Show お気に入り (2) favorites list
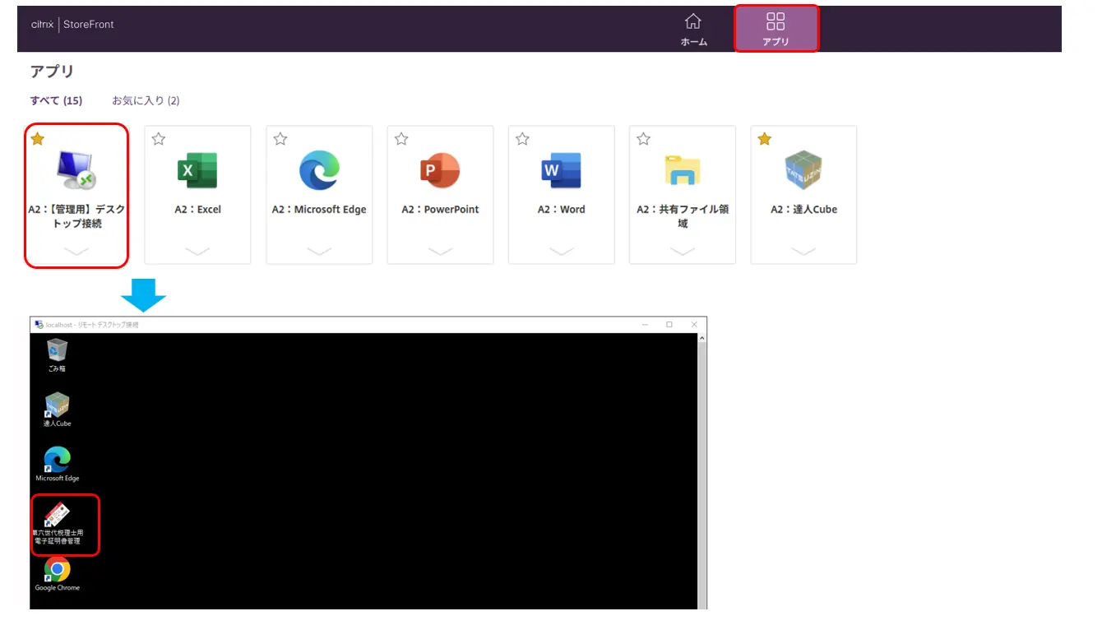 (146, 100)
